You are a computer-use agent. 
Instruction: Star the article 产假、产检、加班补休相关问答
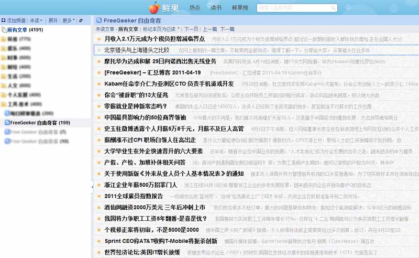(x=99, y=163)
